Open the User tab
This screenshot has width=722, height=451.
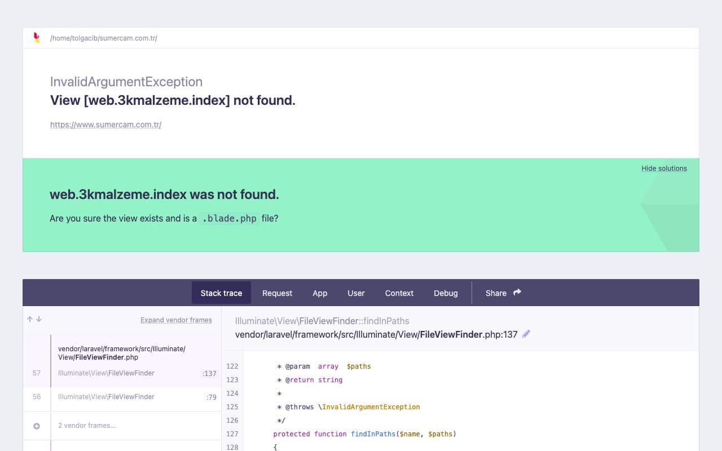(356, 293)
